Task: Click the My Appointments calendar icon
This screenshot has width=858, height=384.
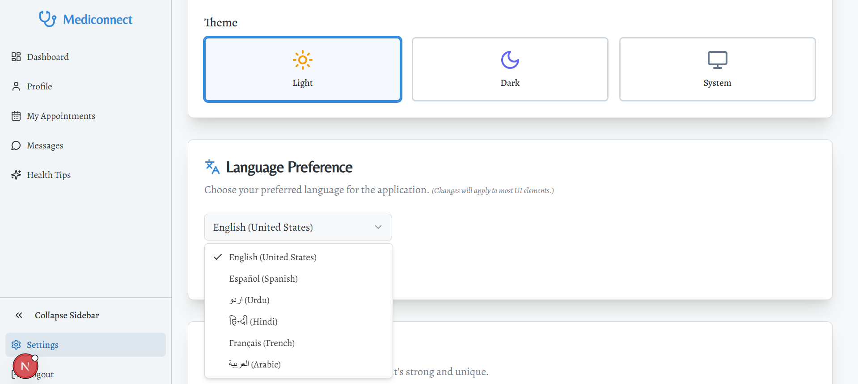Action: (16, 116)
